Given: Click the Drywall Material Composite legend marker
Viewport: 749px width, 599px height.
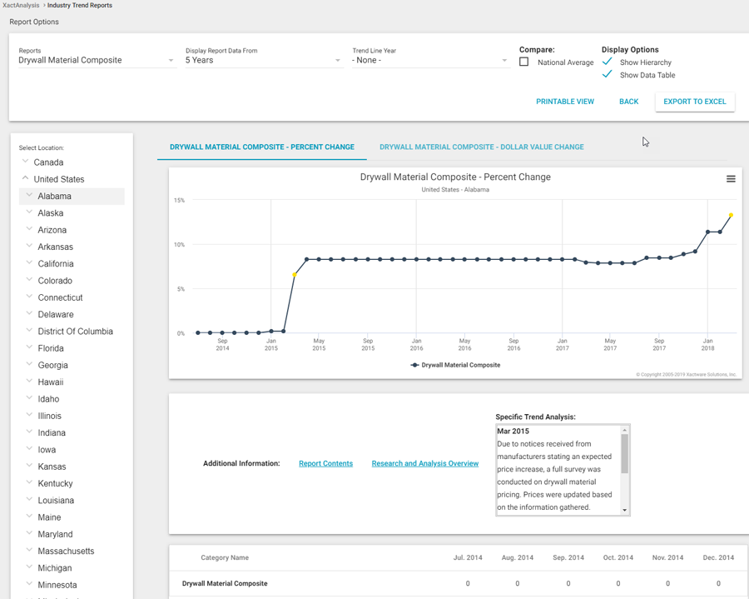Looking at the screenshot, I should pos(415,365).
